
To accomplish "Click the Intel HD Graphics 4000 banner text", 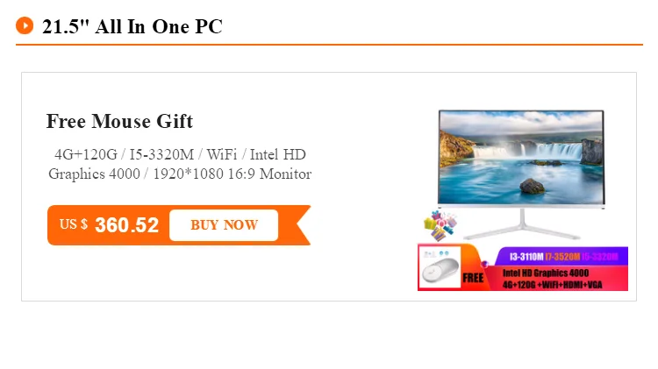I will pos(546,273).
